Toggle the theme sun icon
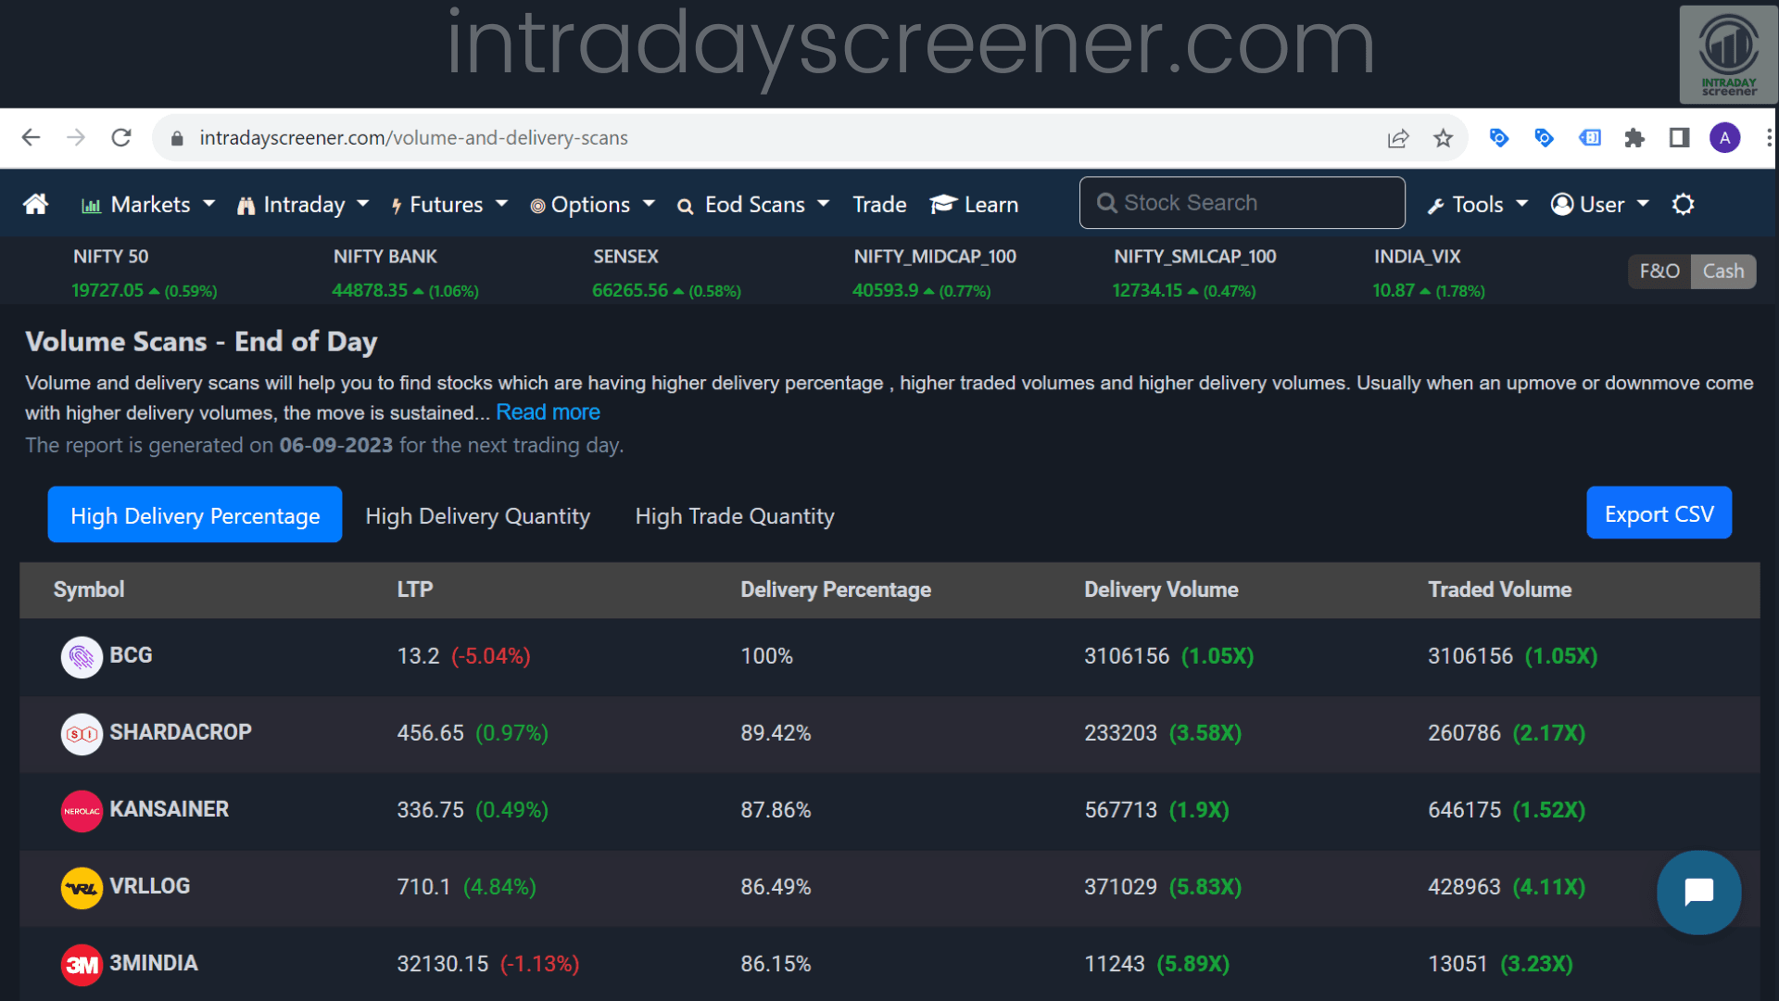The image size is (1779, 1001). tap(1683, 204)
